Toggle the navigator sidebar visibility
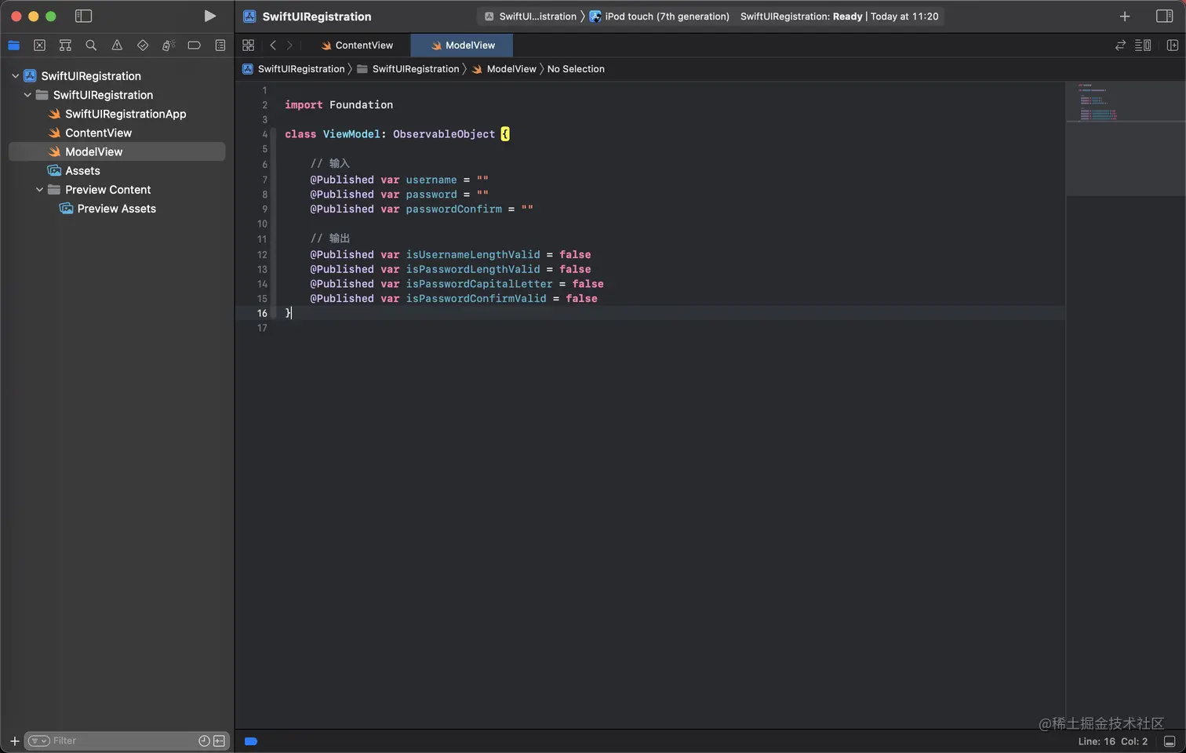Image resolution: width=1186 pixels, height=753 pixels. [83, 16]
